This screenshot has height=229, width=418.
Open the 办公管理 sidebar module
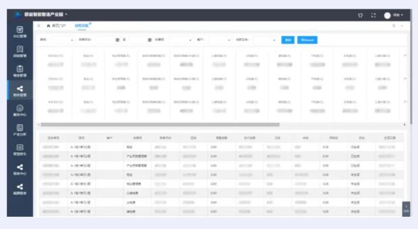click(x=20, y=32)
